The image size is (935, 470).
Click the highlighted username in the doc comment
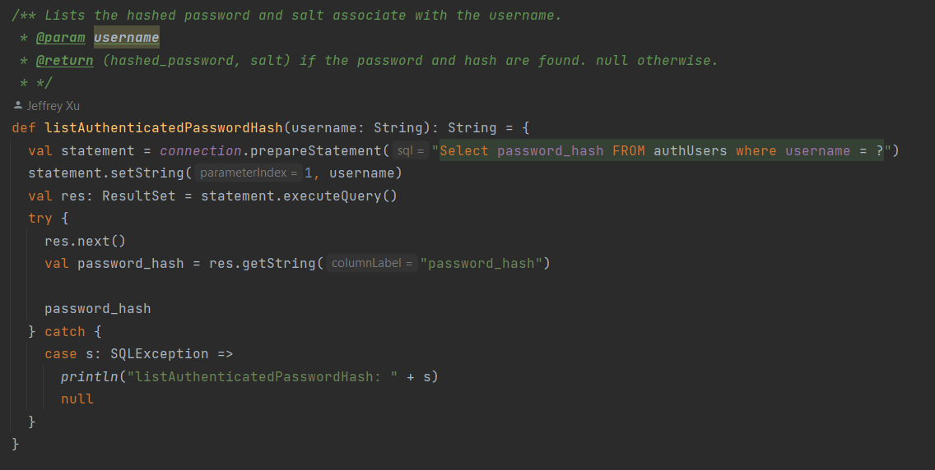point(126,38)
